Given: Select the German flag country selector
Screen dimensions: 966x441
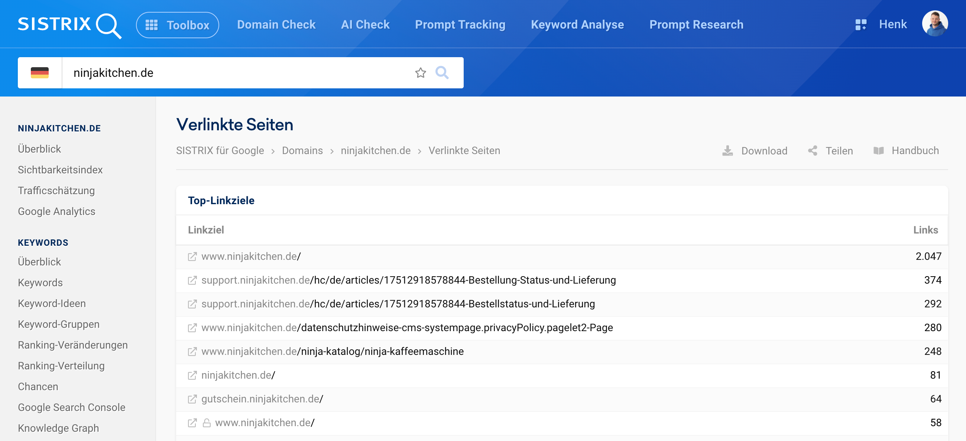Looking at the screenshot, I should 40,73.
